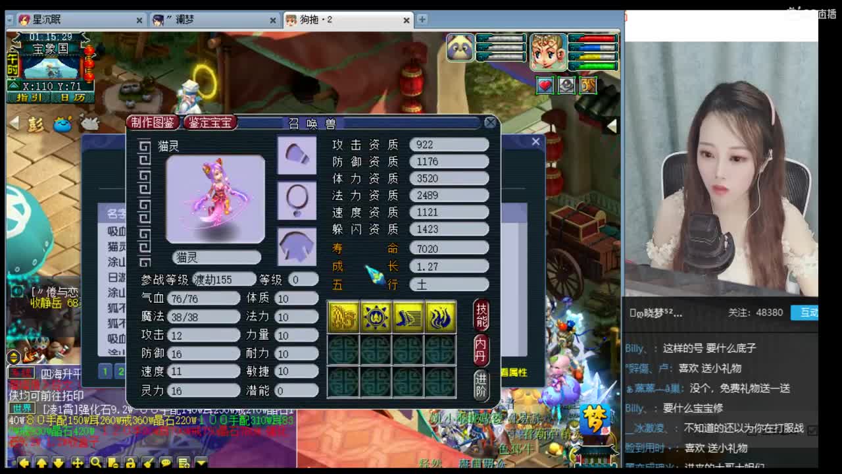Click the down arrow chat toolbar icon
842x474 pixels.
click(x=59, y=463)
